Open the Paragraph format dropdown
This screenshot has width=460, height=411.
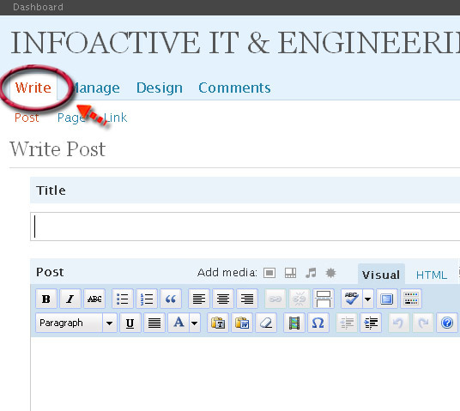pyautogui.click(x=76, y=323)
